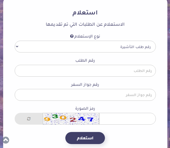Click the bold استعلام page heading
The image size is (170, 148).
click(85, 13)
